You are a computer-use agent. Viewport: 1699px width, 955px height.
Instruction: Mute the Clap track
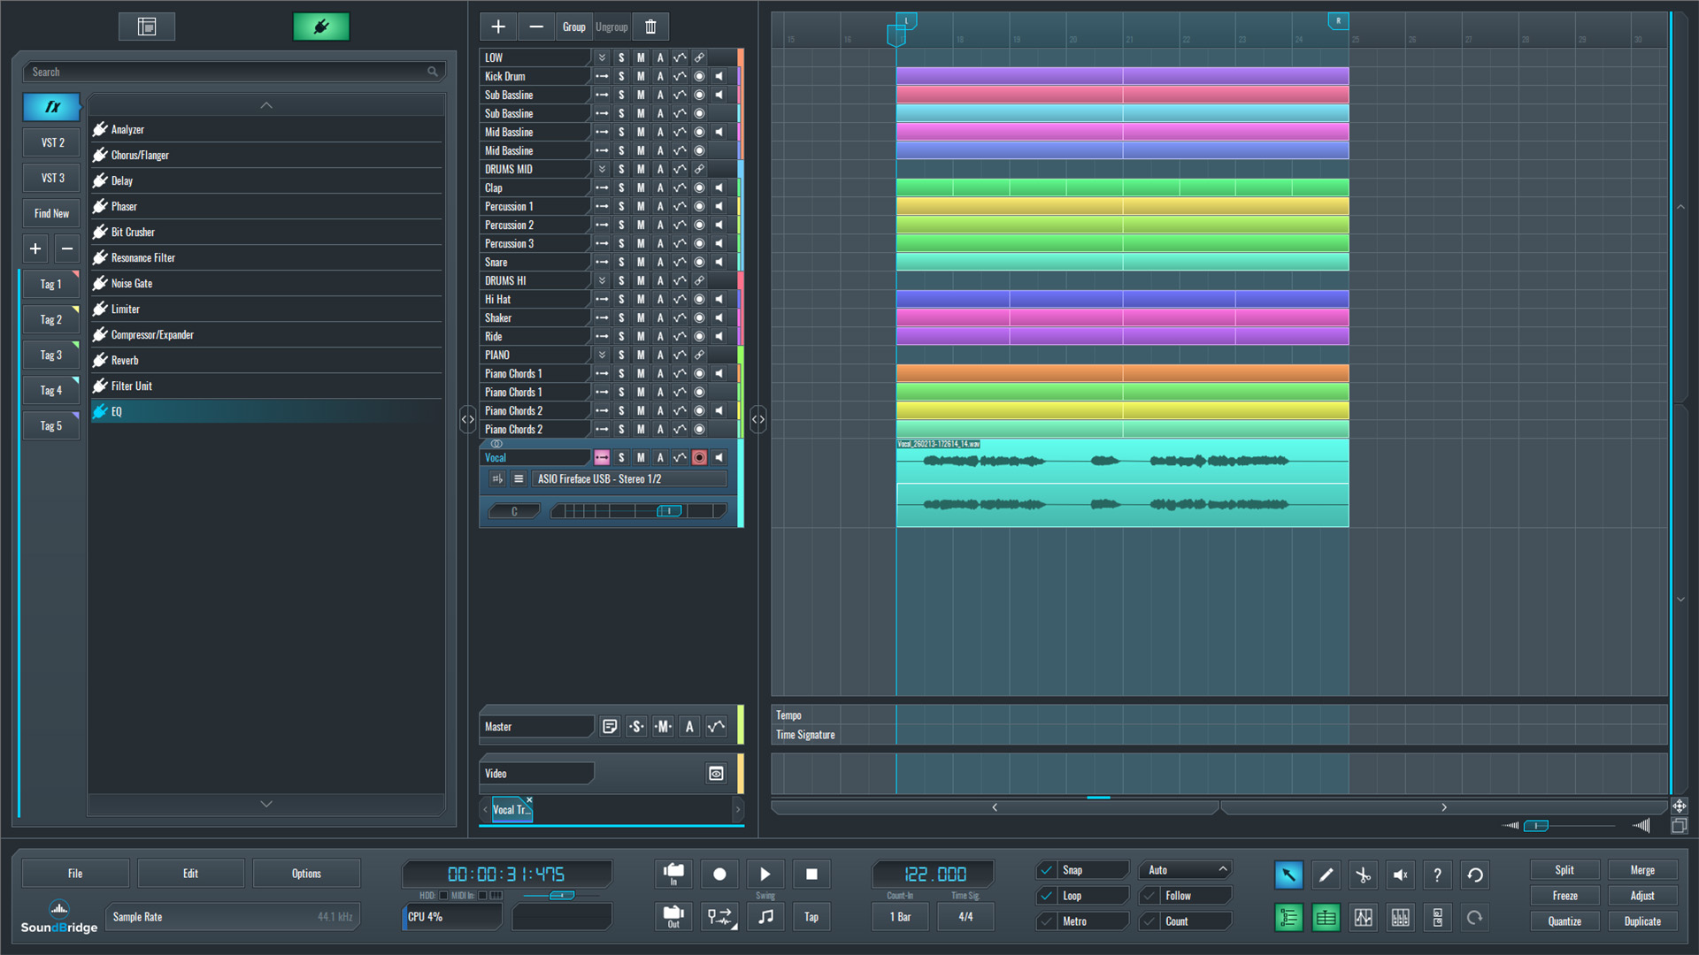coord(641,187)
